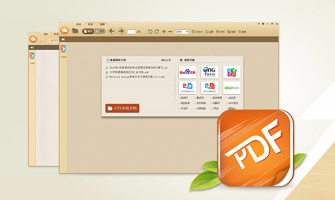
Task: Click the 1号店 link
Action: (x=215, y=109)
